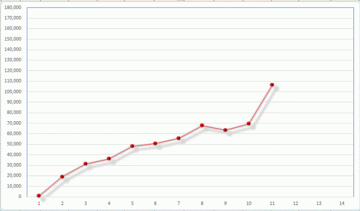
Task: Click horizontal axis label 2
Action: tap(62, 203)
